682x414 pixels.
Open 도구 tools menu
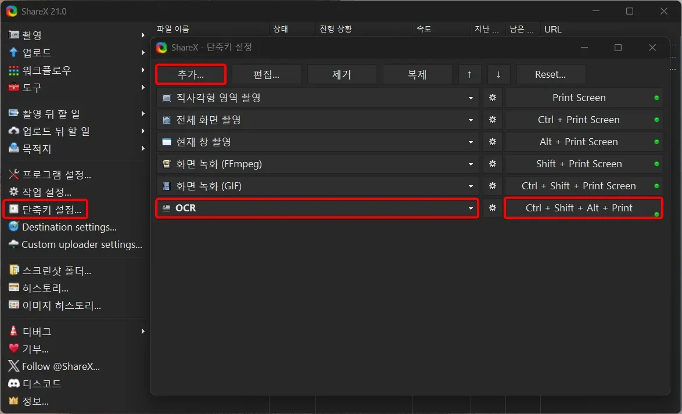76,88
